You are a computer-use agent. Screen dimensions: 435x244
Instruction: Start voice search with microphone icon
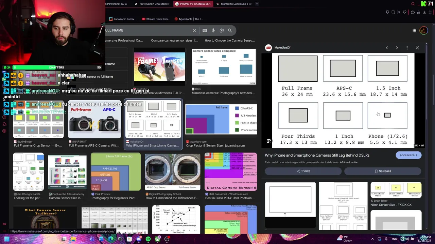click(x=213, y=30)
